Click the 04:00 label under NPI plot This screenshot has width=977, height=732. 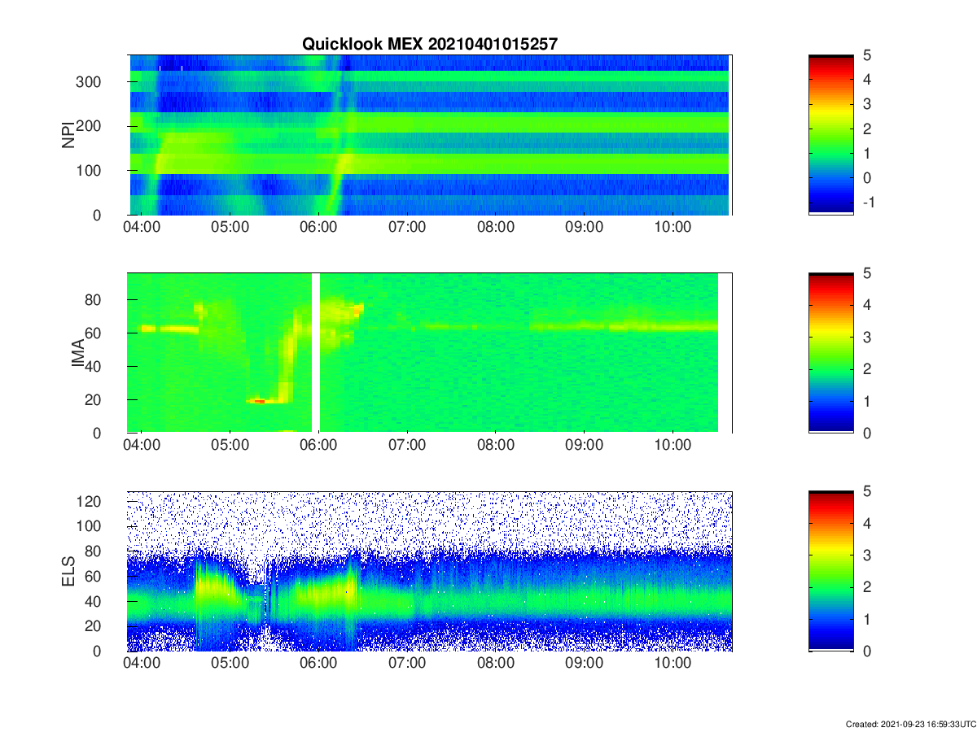[142, 229]
